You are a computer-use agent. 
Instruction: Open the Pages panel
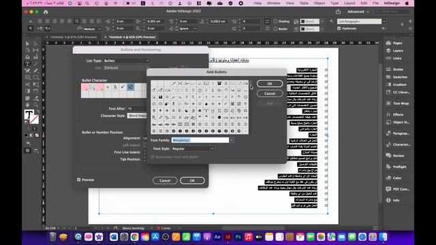[394, 43]
